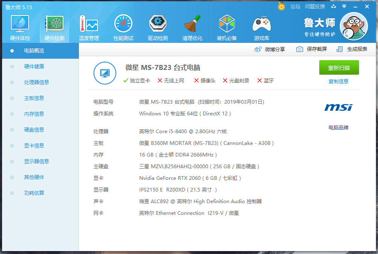Click IPS2150 E R200XD monitor value
Image resolution: width=378 pixels, height=254 pixels.
(178, 190)
